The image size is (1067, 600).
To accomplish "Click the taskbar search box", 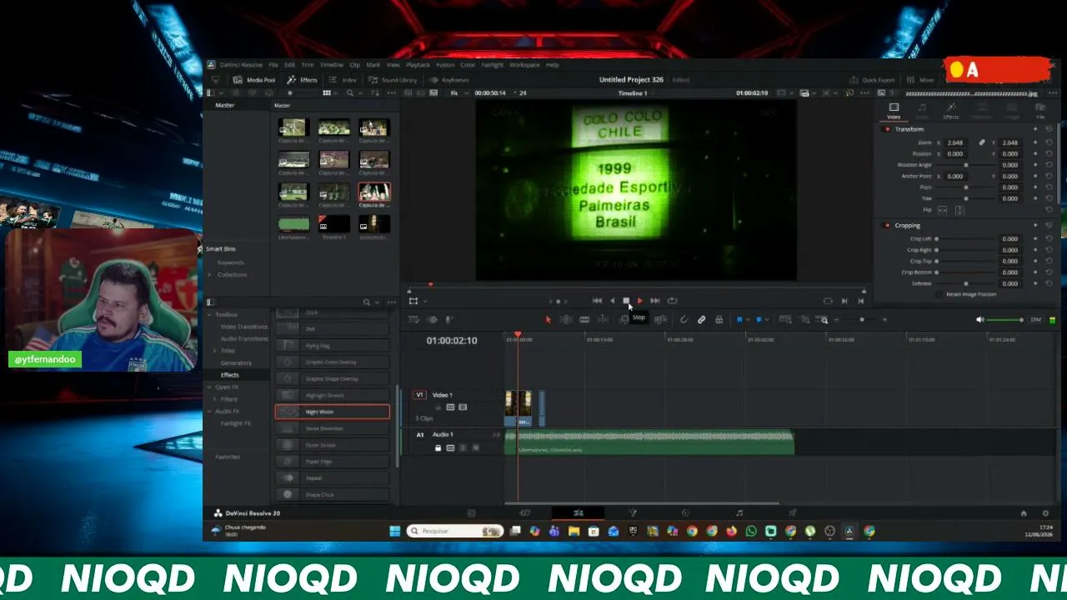I will coord(455,531).
